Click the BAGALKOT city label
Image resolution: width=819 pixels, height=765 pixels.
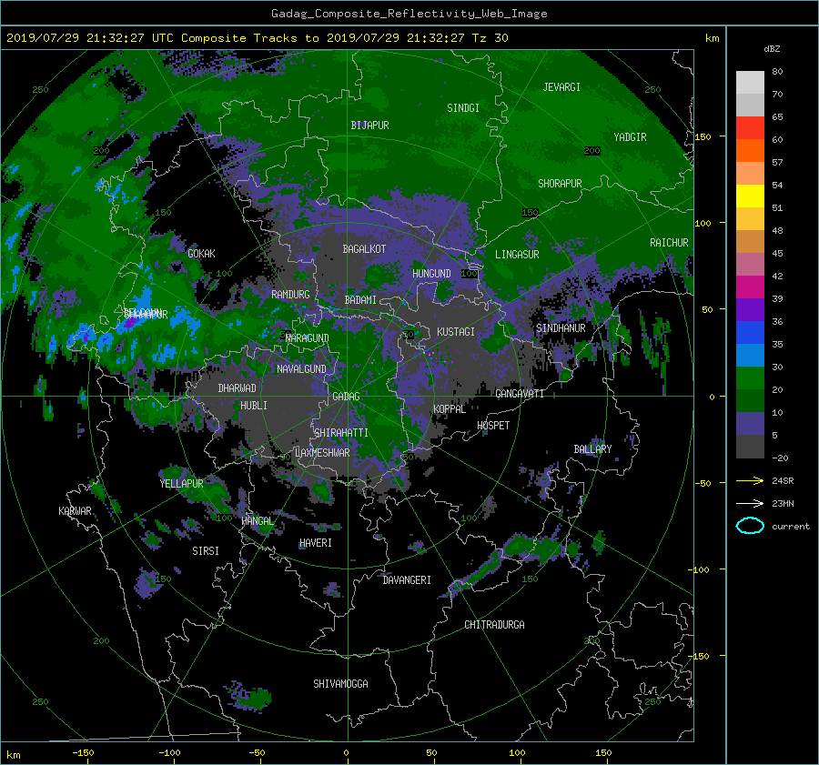pos(364,249)
